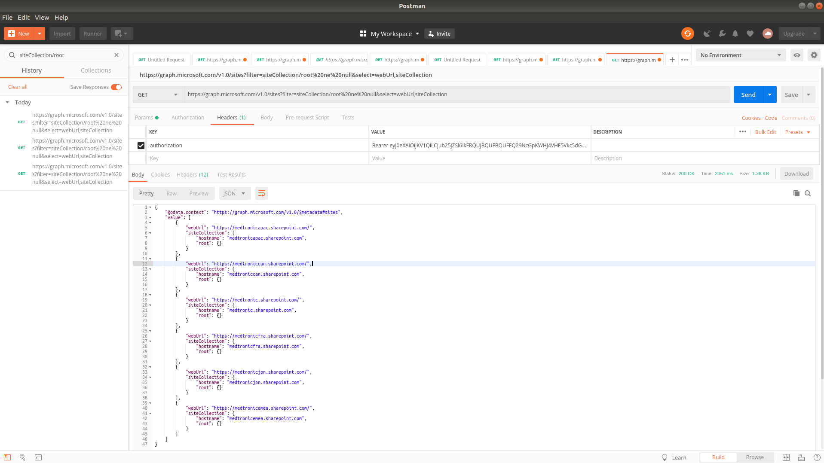Screen dimensions: 824x463
Task: Toggle the sidebar icon in the status bar
Action: (7, 457)
